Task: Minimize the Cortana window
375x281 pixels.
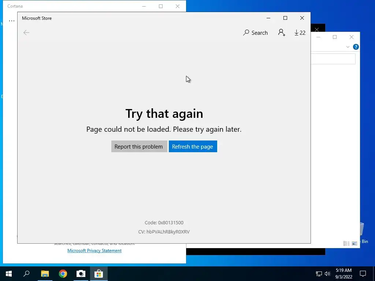Action: tap(144, 6)
